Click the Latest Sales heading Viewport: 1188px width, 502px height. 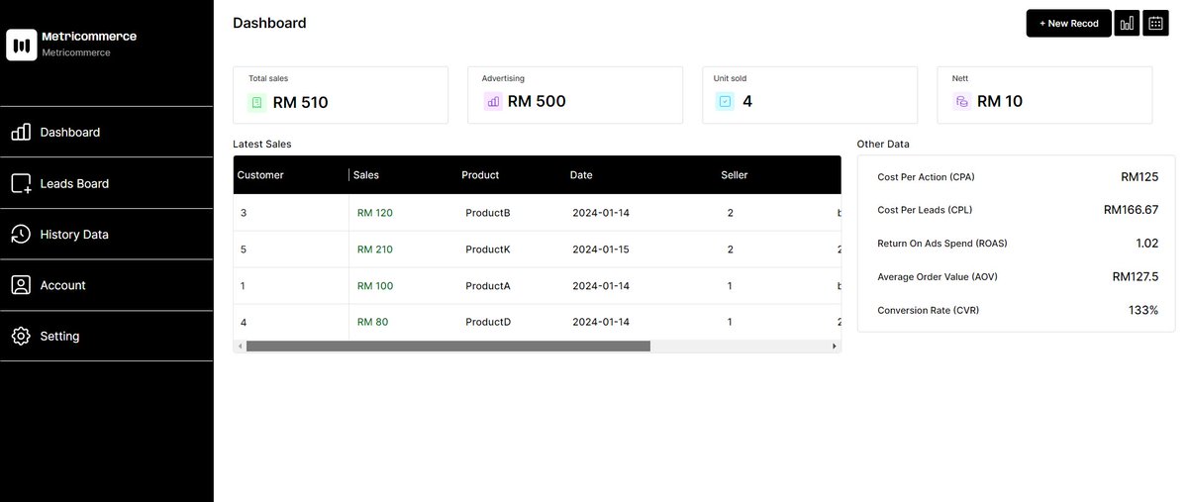click(x=262, y=145)
